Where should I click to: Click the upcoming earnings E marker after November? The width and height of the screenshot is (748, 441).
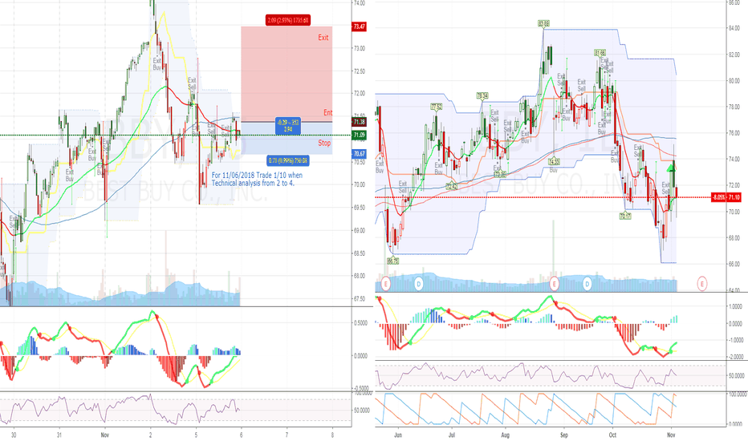[x=701, y=284]
